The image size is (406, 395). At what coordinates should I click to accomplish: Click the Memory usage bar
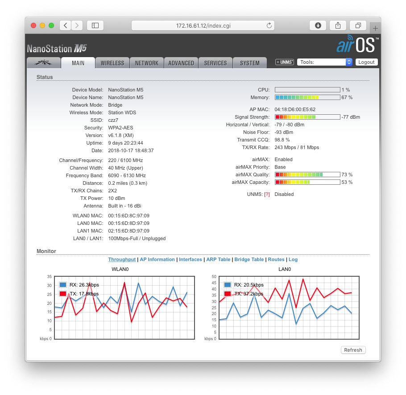(307, 97)
